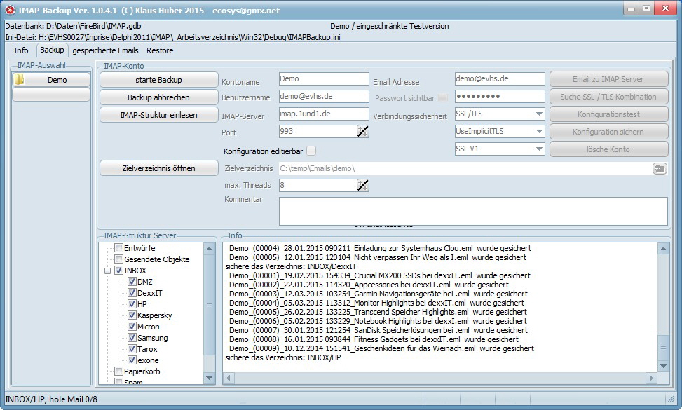Click the folder icon on Demo account button
The height and width of the screenshot is (410, 682).
pos(19,80)
